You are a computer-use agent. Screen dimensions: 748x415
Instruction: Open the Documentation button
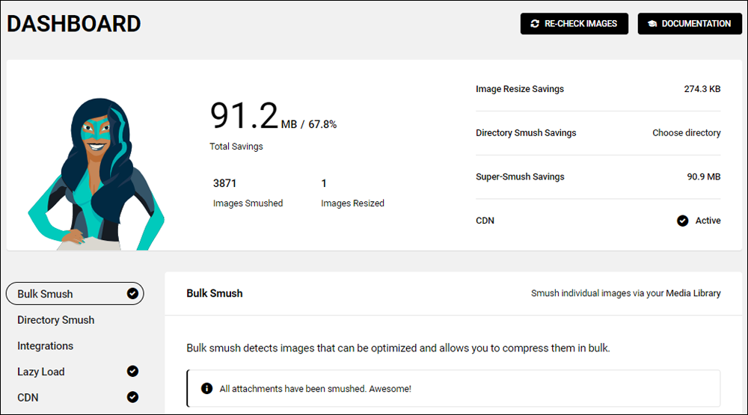(x=689, y=24)
